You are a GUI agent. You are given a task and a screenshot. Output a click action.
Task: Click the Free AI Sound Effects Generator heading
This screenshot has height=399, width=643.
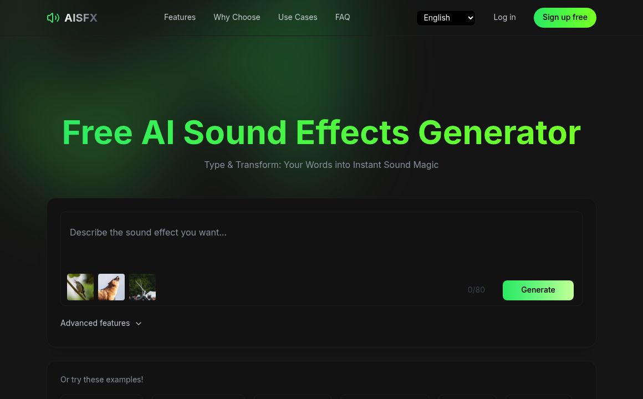321,132
